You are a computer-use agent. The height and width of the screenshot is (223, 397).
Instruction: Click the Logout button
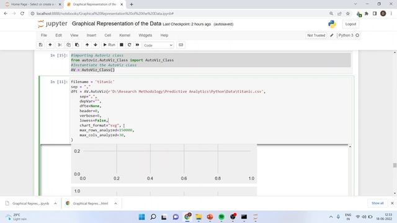point(350,24)
